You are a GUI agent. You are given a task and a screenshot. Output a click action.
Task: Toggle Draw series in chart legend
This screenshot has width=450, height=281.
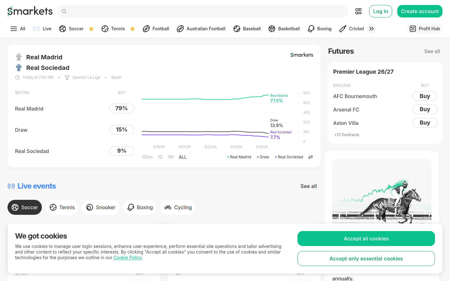[263, 157]
